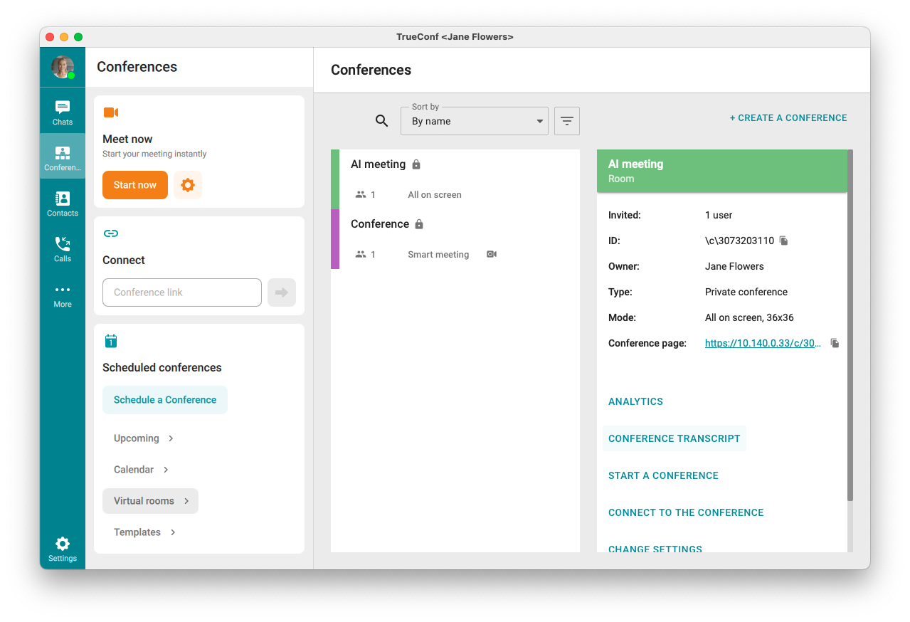Image resolution: width=910 pixels, height=622 pixels.
Task: Open the conference filter options
Action: 567,121
